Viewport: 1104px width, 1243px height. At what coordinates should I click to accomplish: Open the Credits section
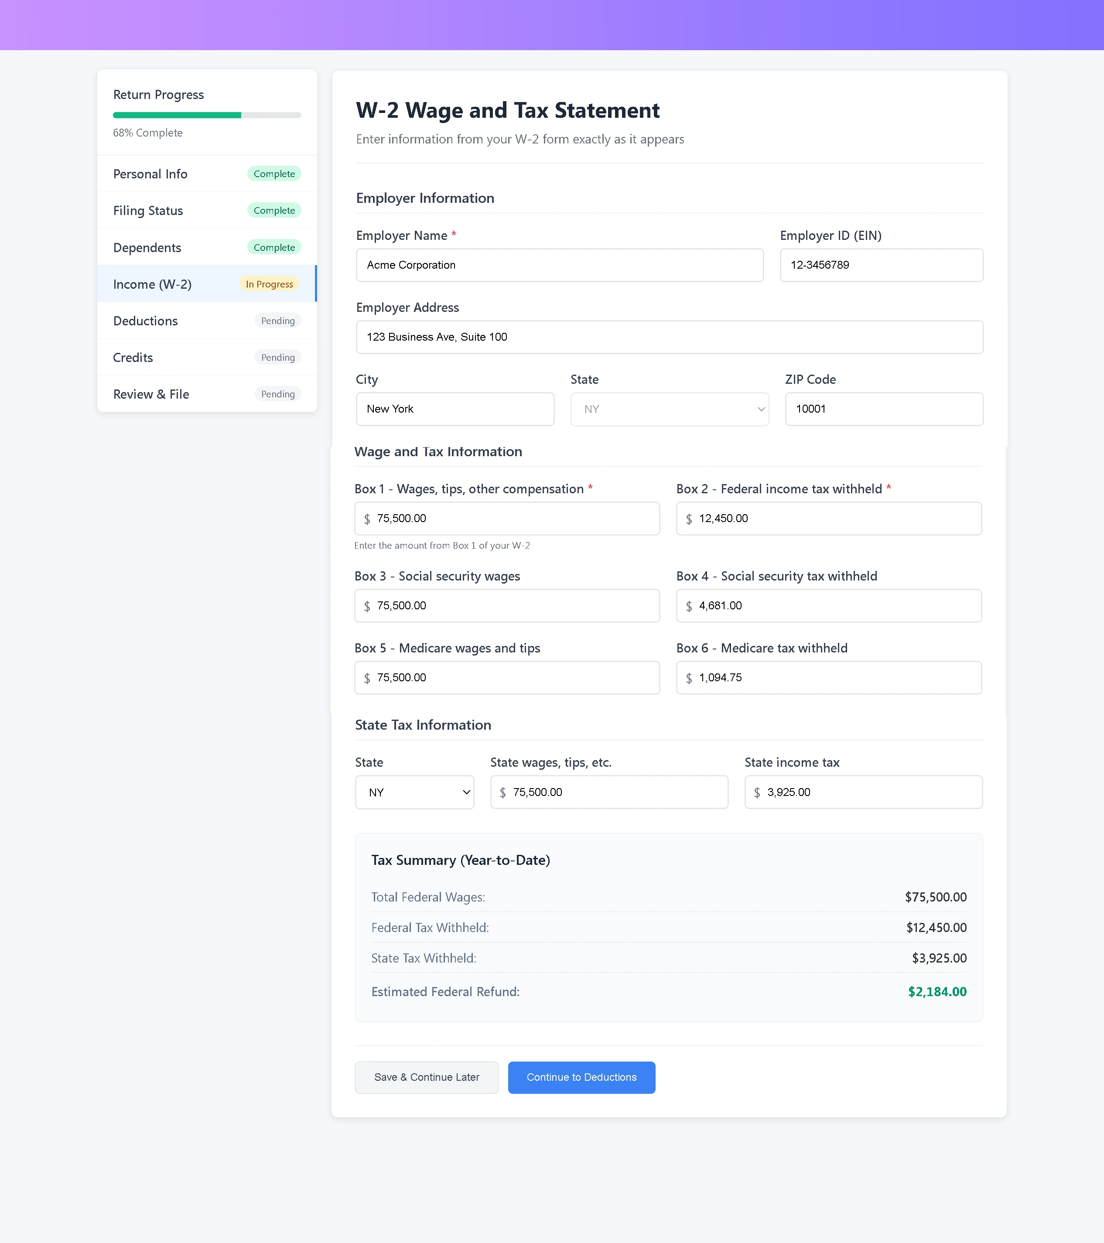207,358
